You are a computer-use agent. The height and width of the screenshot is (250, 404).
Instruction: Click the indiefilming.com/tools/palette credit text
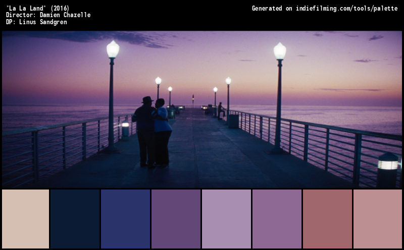tap(347, 9)
